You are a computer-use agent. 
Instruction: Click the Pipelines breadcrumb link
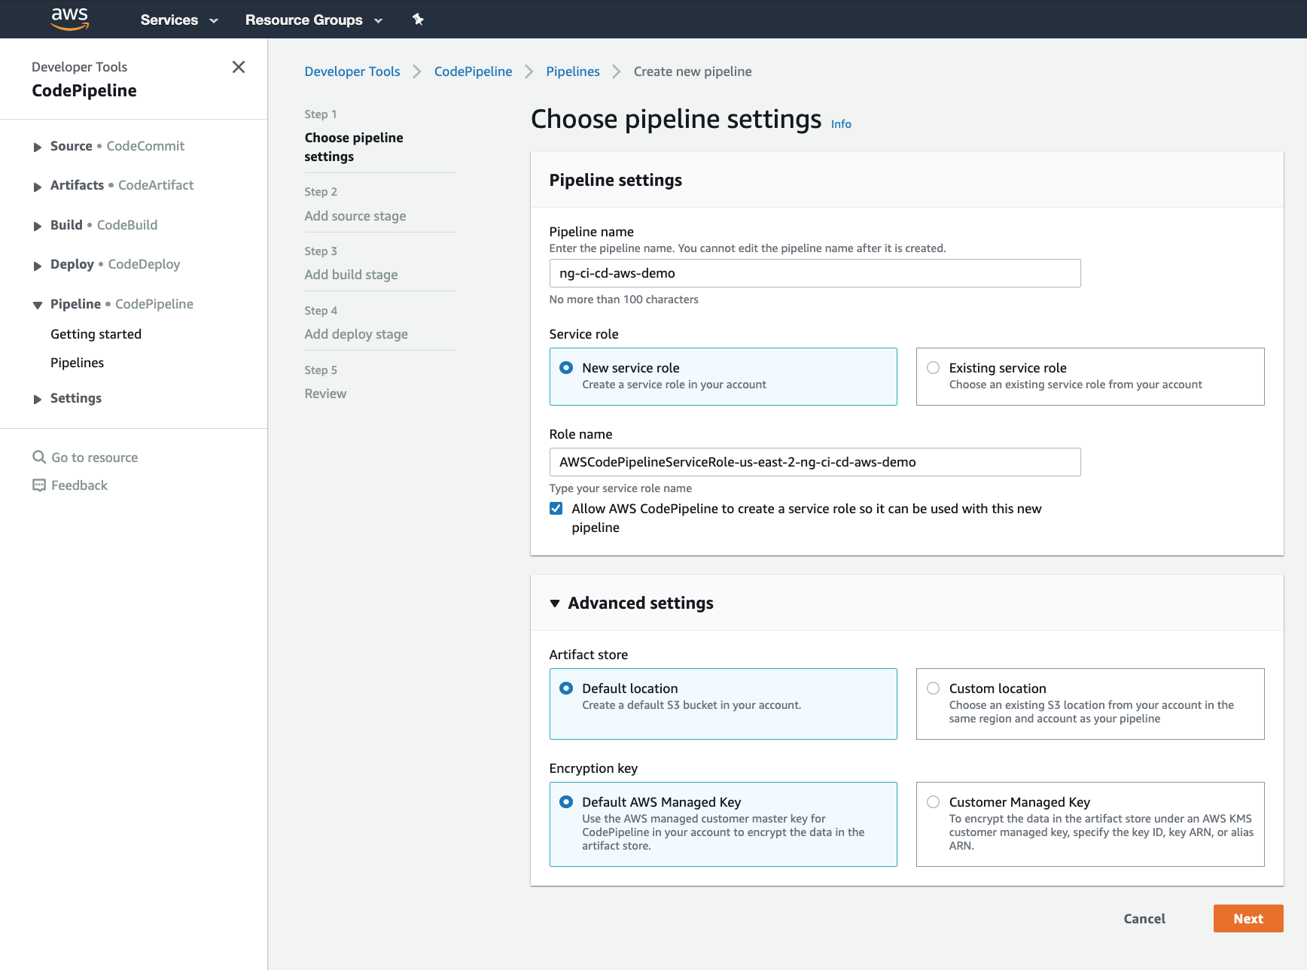pyautogui.click(x=573, y=71)
